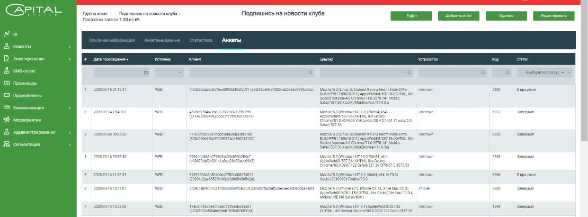Follow the Группа анкет breadcrumb link

point(95,13)
